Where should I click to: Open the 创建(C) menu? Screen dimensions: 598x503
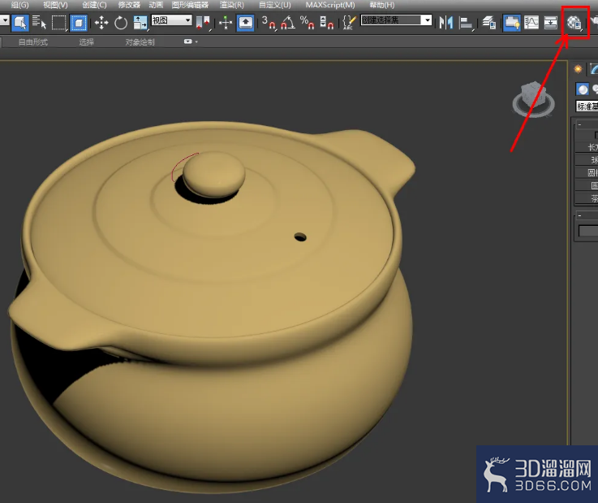pyautogui.click(x=94, y=5)
